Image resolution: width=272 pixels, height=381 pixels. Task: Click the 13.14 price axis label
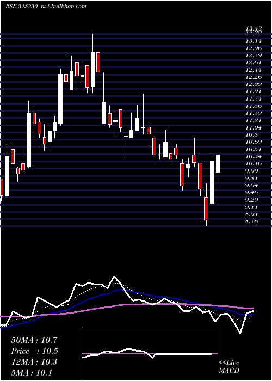[254, 41]
